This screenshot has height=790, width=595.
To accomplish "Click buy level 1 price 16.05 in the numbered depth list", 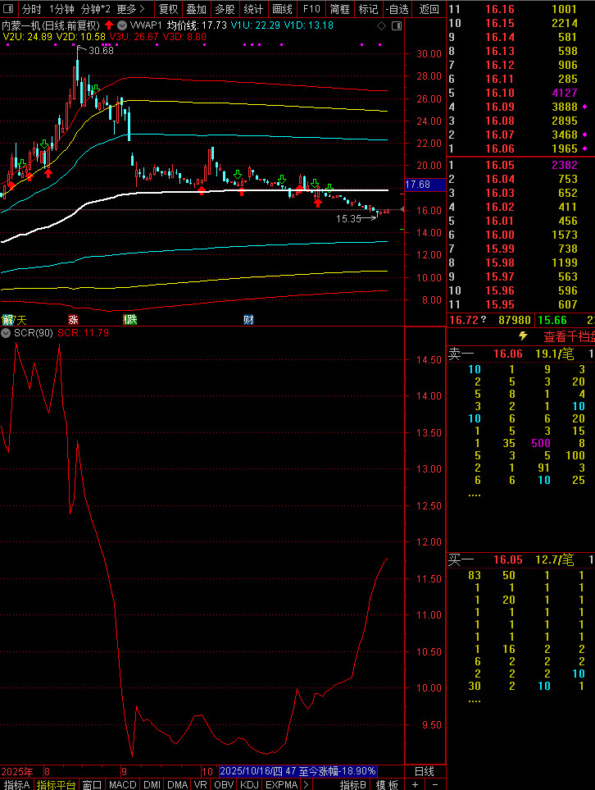I will [500, 165].
